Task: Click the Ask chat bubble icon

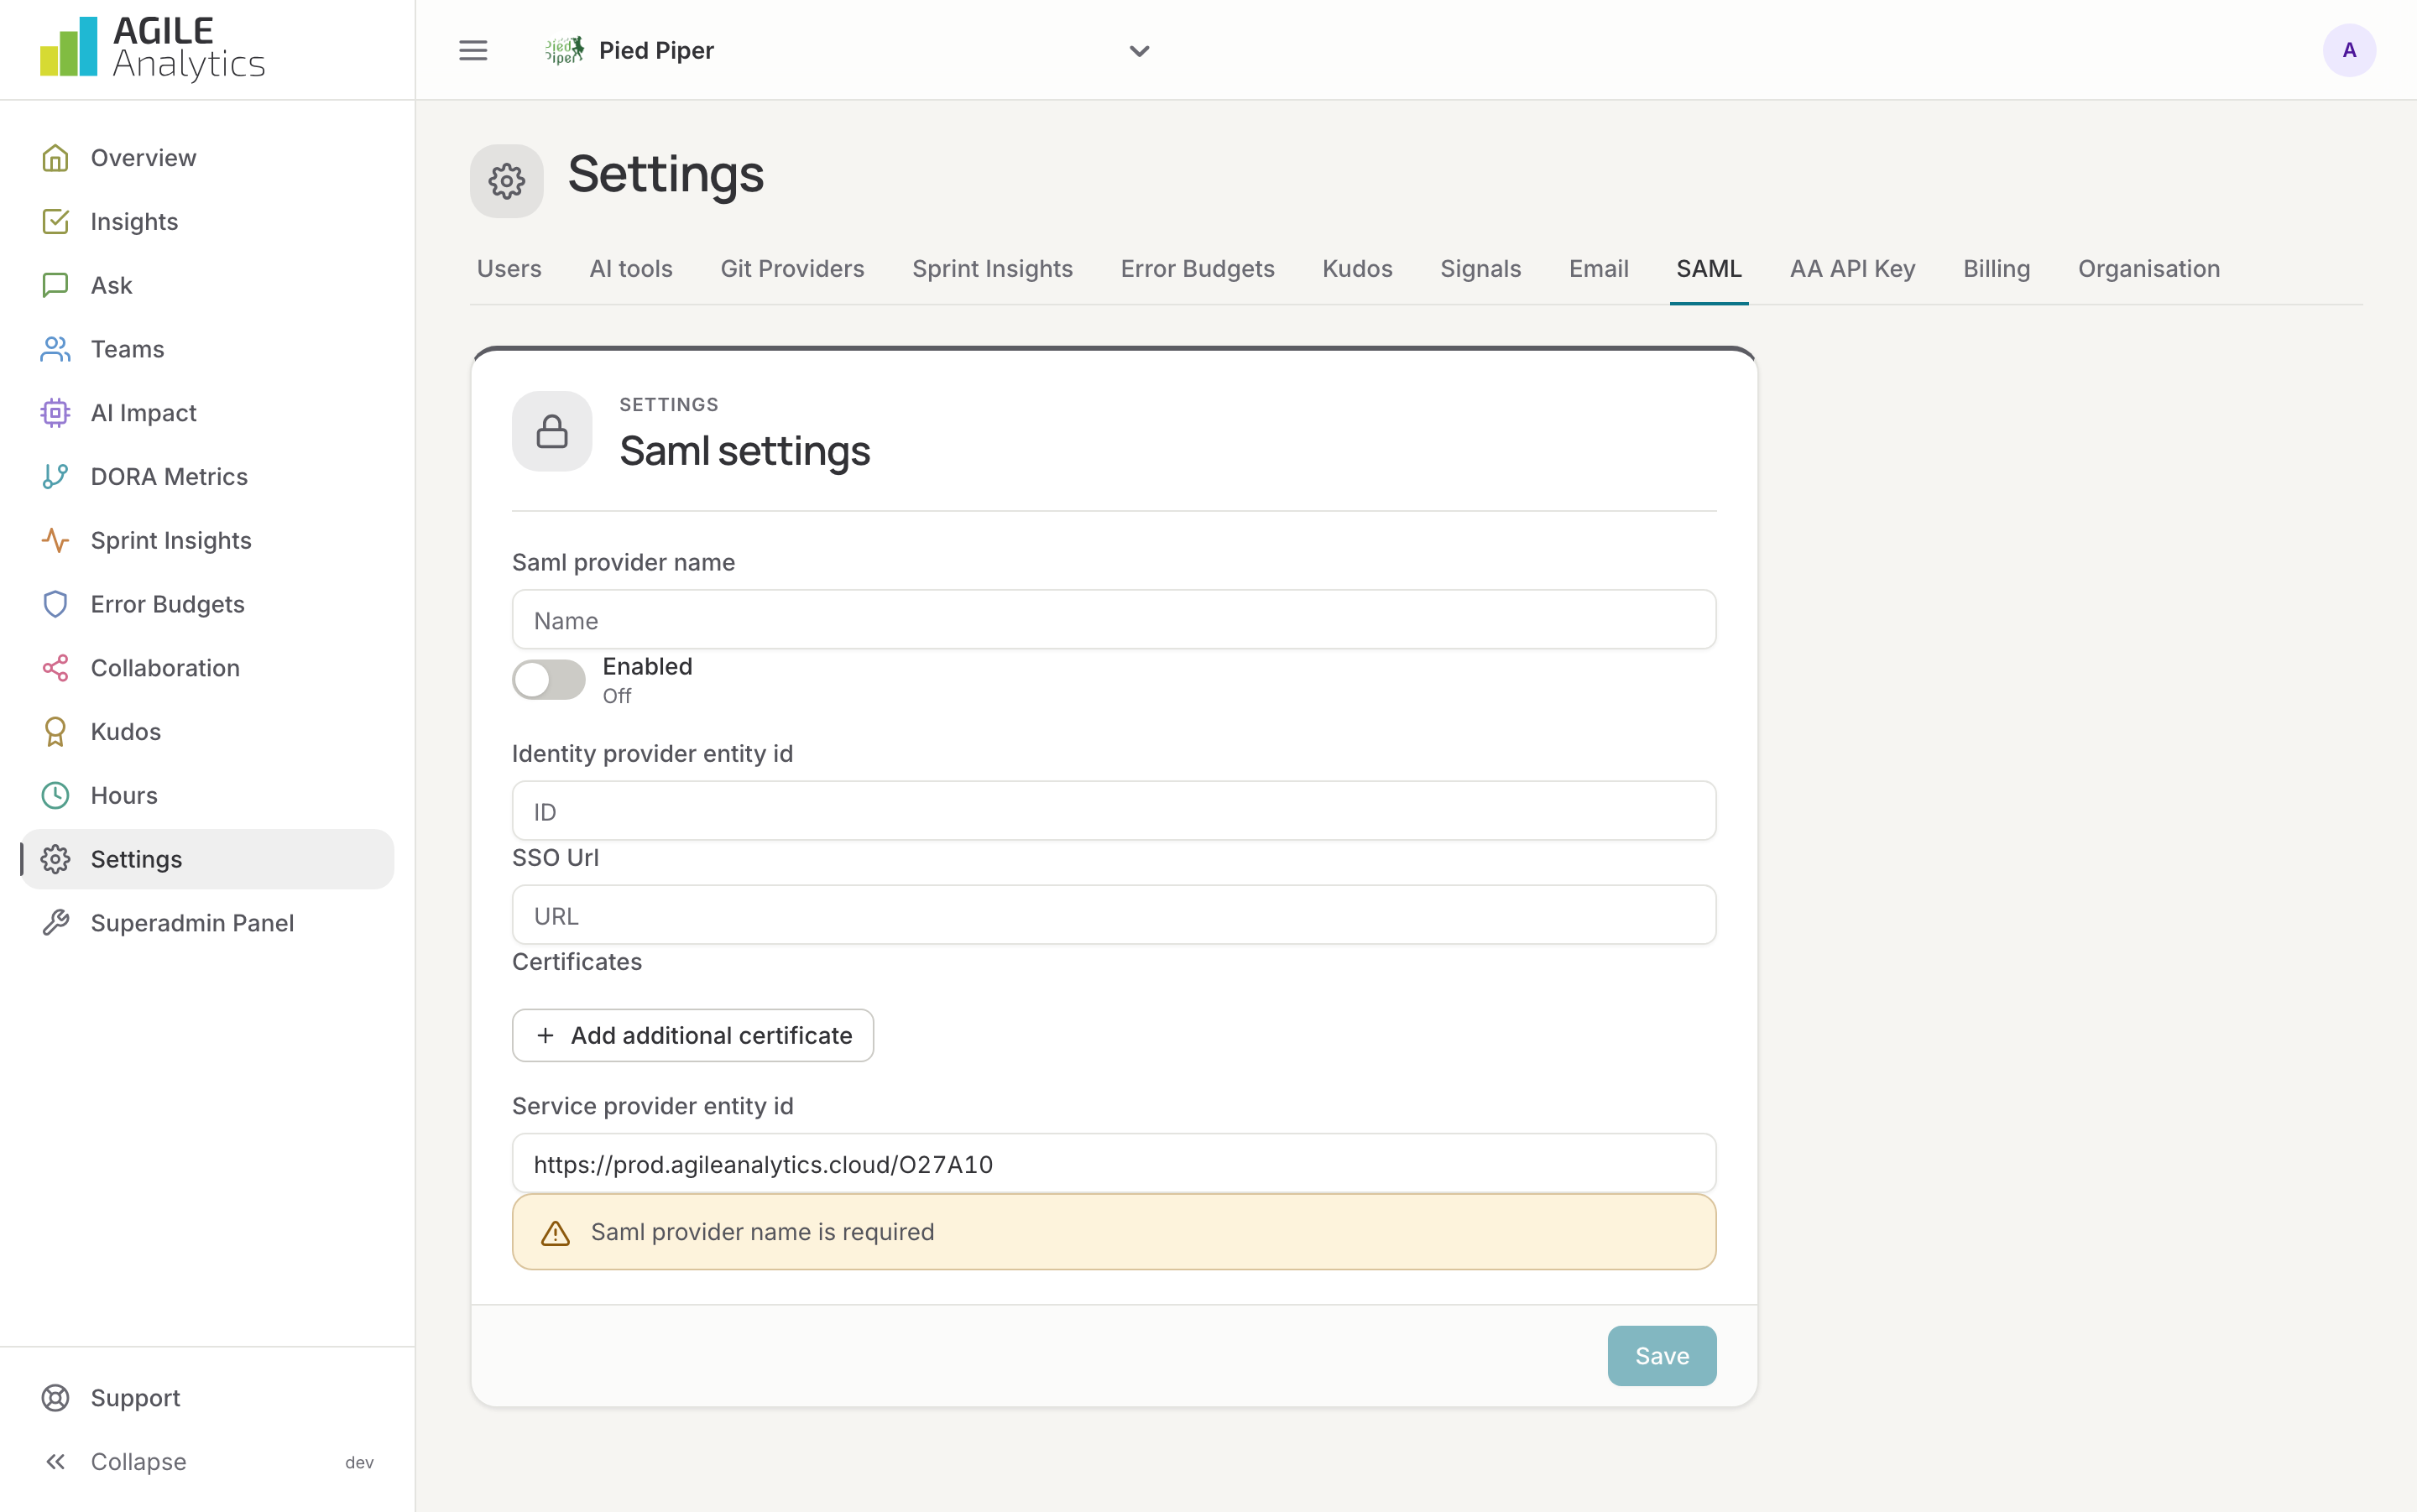Action: click(55, 285)
